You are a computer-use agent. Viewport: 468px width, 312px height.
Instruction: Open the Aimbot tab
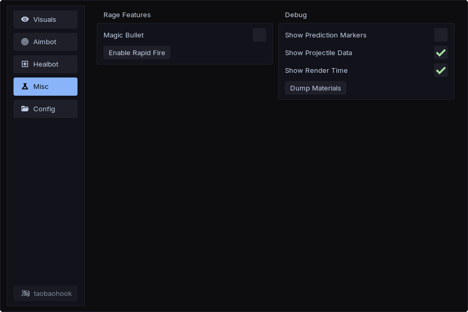[x=45, y=42]
